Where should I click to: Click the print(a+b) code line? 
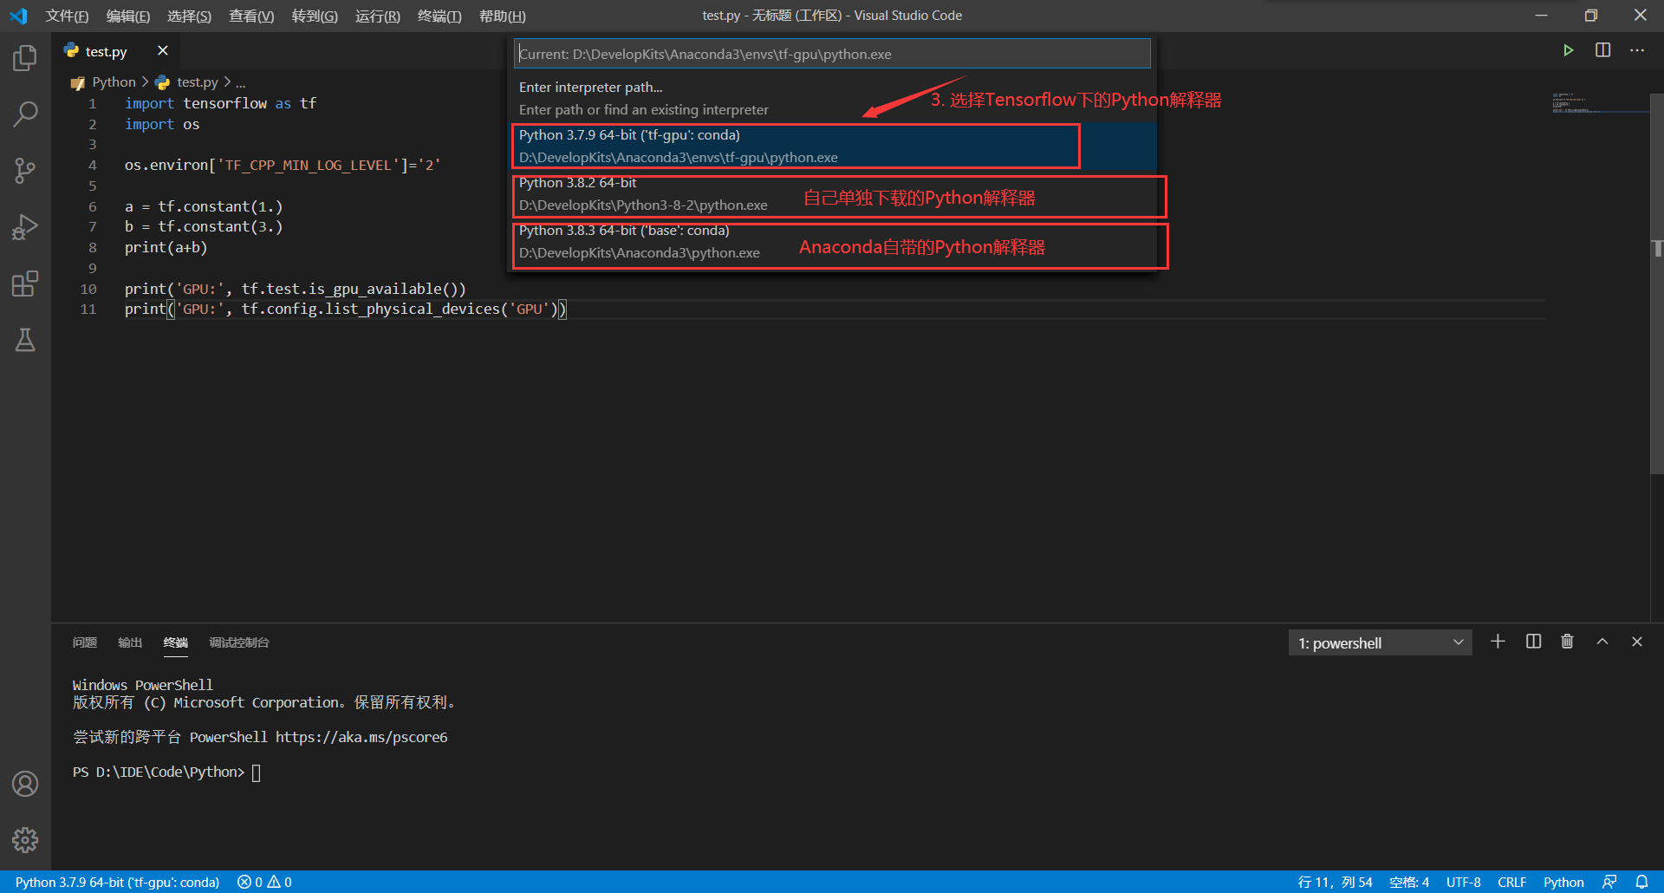[x=166, y=247]
